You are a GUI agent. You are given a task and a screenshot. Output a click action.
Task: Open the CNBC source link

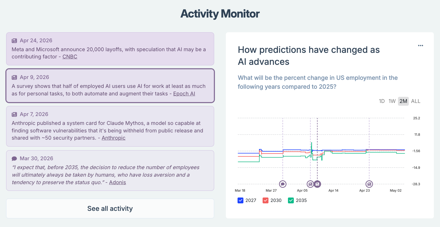pyautogui.click(x=70, y=57)
